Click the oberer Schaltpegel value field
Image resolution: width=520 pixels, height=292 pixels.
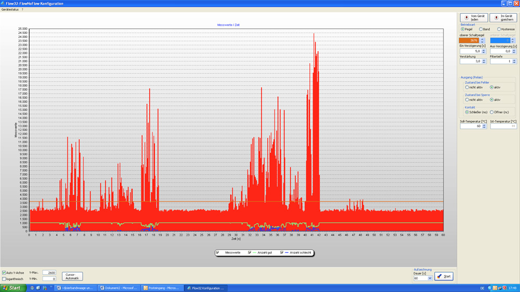pos(469,41)
